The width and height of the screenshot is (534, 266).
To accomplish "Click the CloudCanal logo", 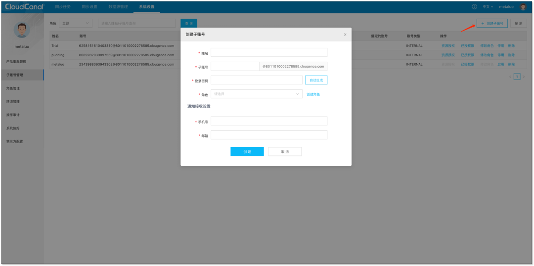I will 25,7.
